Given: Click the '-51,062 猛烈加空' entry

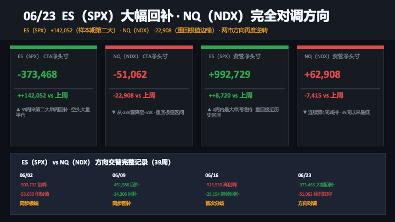Looking at the screenshot, I should pos(315,194).
